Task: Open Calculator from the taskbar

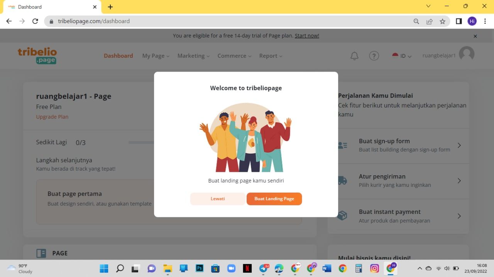Action: point(359,269)
